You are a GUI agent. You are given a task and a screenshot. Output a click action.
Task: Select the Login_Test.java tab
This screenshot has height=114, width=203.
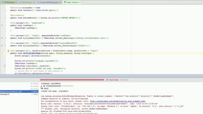coord(72,2)
